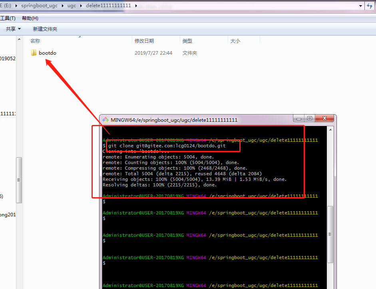This screenshot has width=376, height=289.
Task: Click the Git Bash window title icon
Action: [x=105, y=120]
